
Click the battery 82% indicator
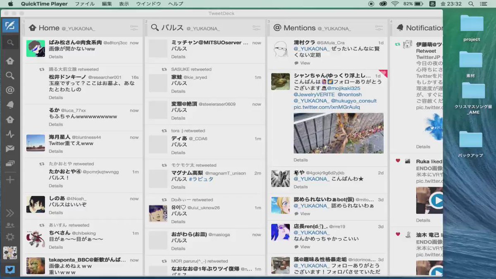(x=414, y=4)
